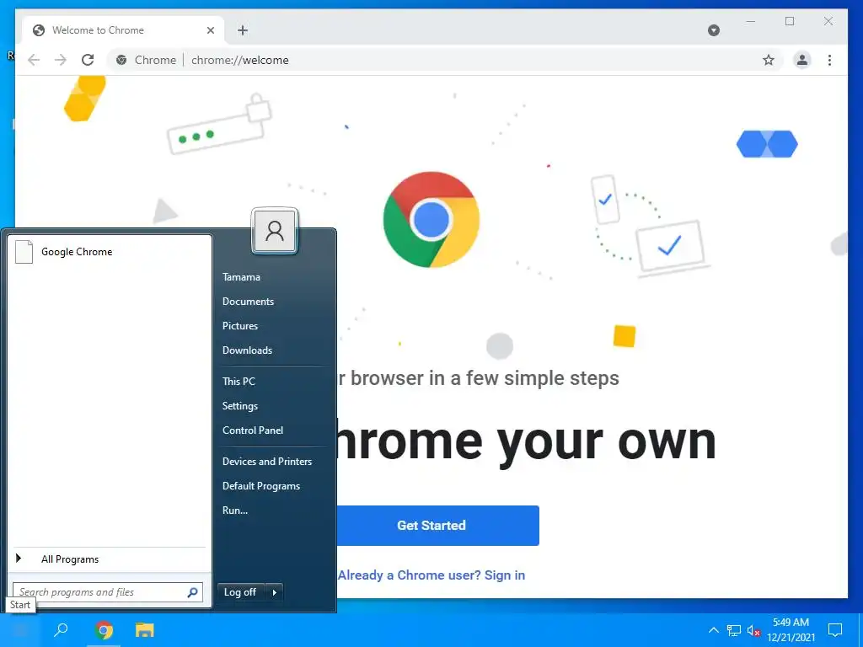Open Downloads from Start menu
This screenshot has width=863, height=647.
point(247,350)
